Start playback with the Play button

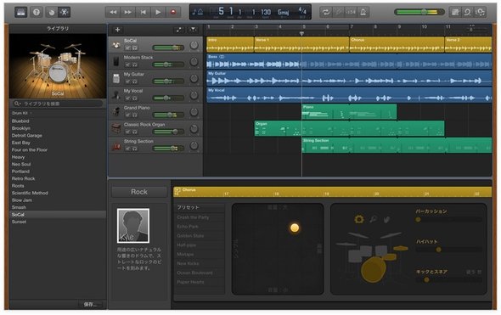158,12
